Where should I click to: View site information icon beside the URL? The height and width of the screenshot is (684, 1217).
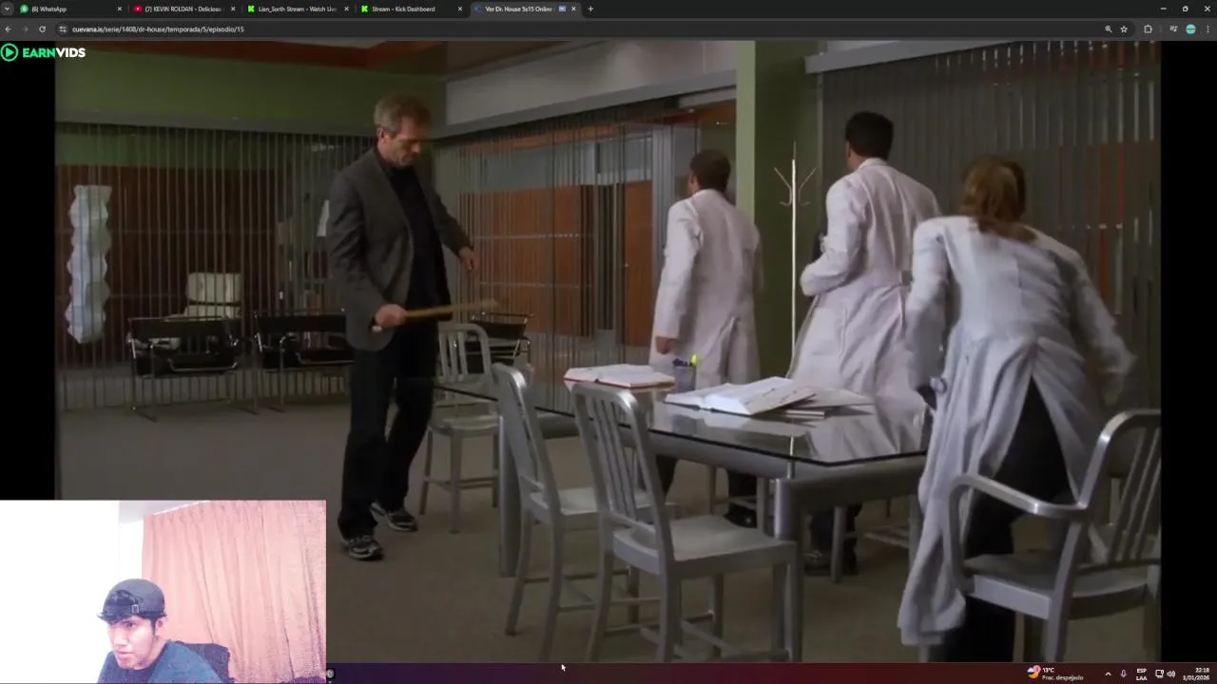coord(63,29)
